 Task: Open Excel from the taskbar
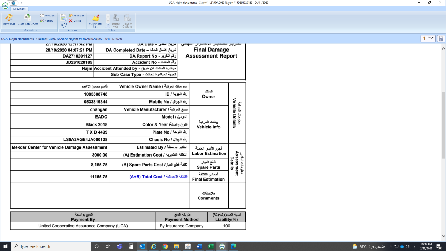click(x=210, y=246)
